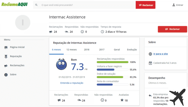Click the 'Cadastrada há 3 anos' text
The width and height of the screenshot is (188, 107).
point(165,63)
